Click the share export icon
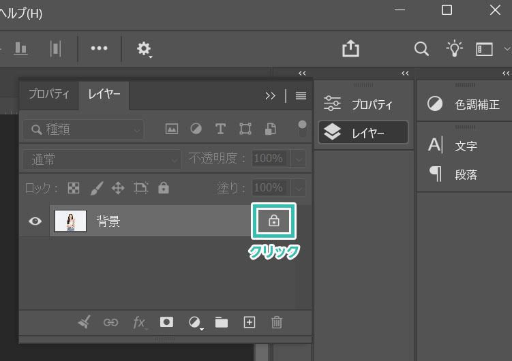 350,48
